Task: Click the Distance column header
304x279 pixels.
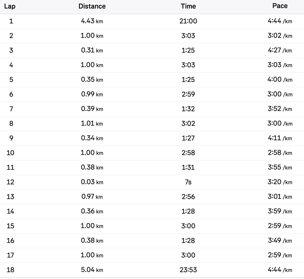Action: (x=92, y=6)
